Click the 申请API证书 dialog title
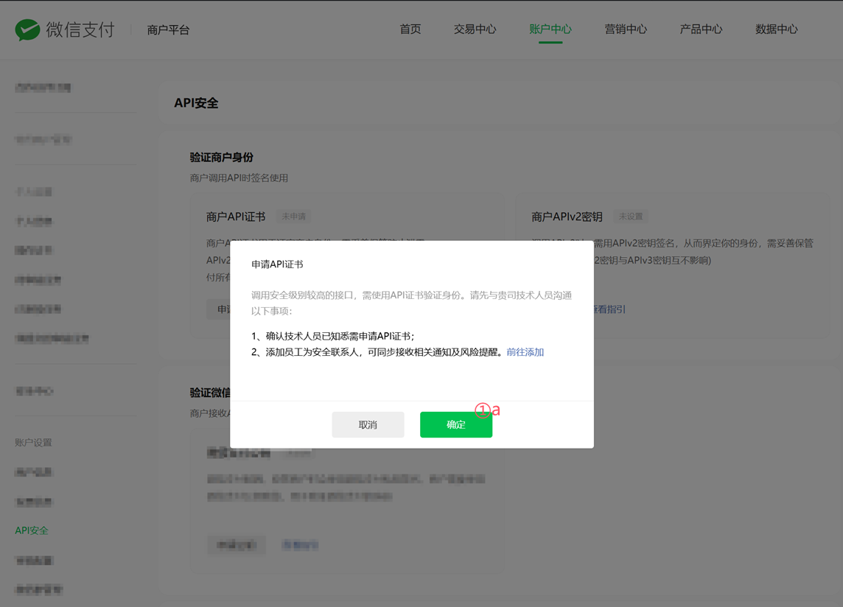This screenshot has width=843, height=607. point(277,264)
